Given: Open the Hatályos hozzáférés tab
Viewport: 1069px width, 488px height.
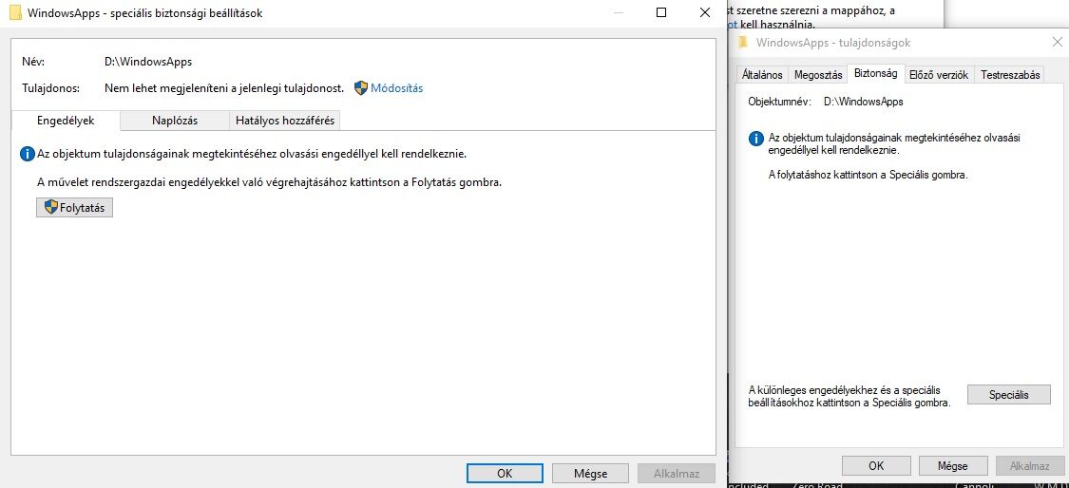Looking at the screenshot, I should (x=284, y=121).
